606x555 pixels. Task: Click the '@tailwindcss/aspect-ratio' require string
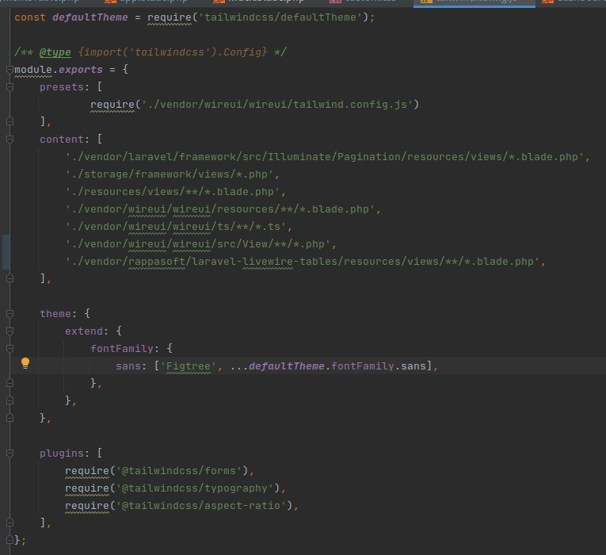point(201,506)
